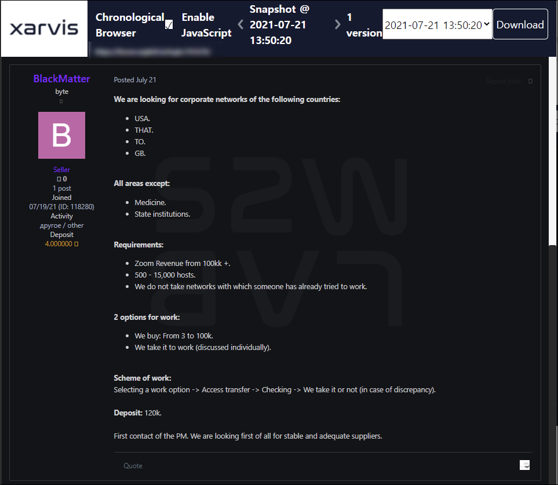The height and width of the screenshot is (485, 558).
Task: Click the Report post link
Action: pyautogui.click(x=503, y=81)
